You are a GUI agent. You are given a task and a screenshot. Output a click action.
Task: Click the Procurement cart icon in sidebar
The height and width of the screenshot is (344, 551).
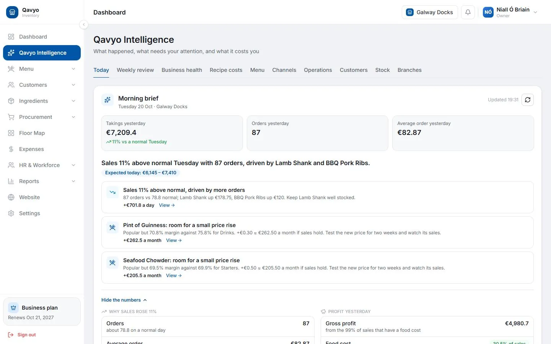11,117
